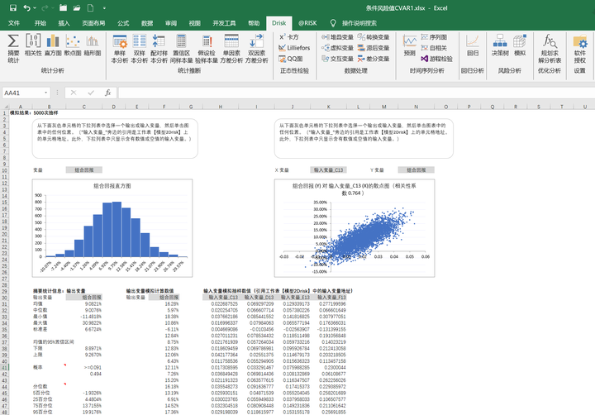Click the select-all corner of the sheet

[x=5, y=107]
